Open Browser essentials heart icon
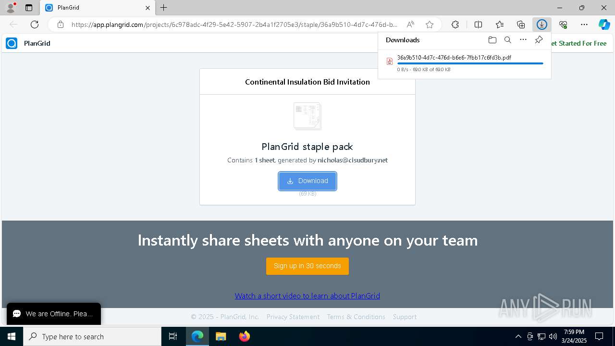This screenshot has width=615, height=346. (x=563, y=25)
